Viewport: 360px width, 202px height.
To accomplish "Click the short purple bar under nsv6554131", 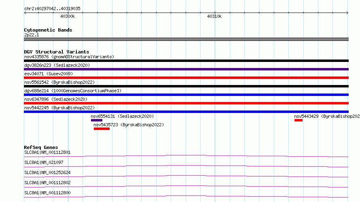I will [x=97, y=120].
